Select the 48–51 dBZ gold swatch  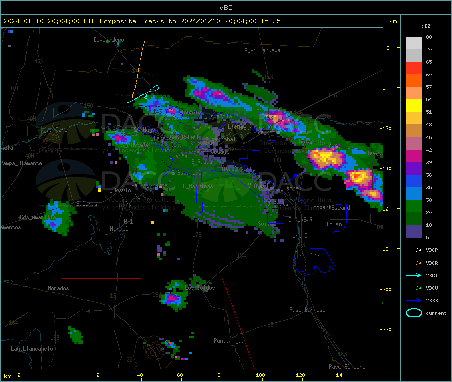coord(414,118)
